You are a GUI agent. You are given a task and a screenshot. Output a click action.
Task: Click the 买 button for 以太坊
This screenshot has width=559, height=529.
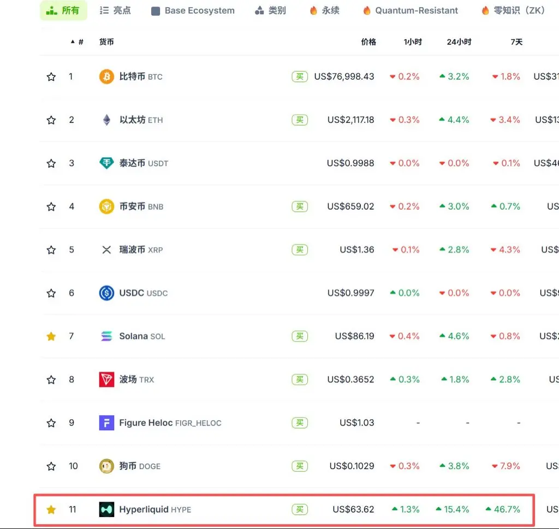coord(300,120)
